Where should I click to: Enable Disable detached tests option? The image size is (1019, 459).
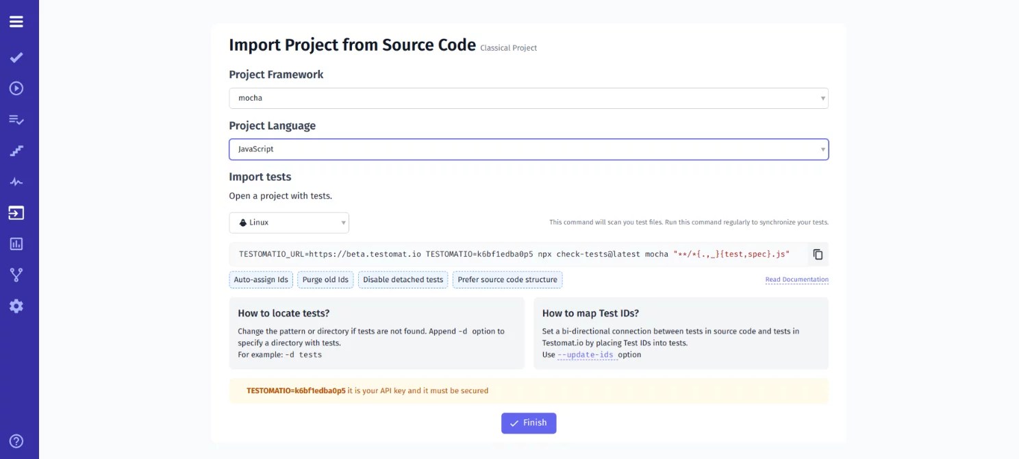pyautogui.click(x=403, y=280)
